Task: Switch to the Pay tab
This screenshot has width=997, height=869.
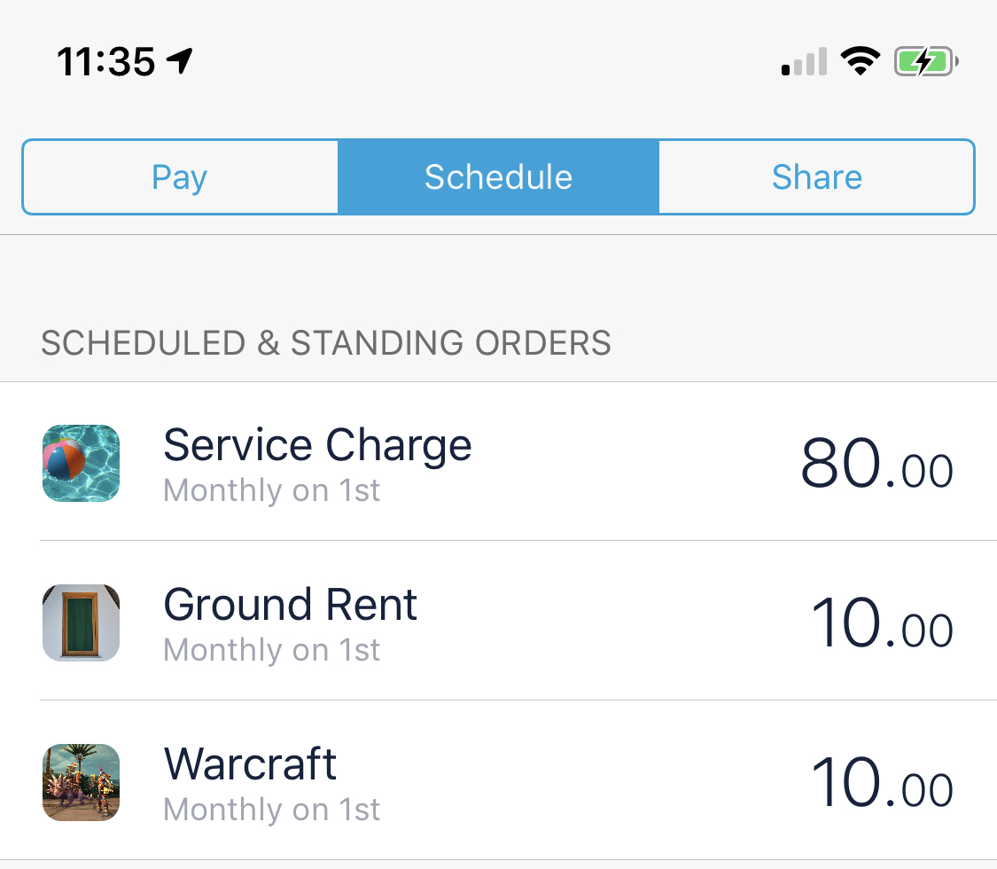Action: 180,176
